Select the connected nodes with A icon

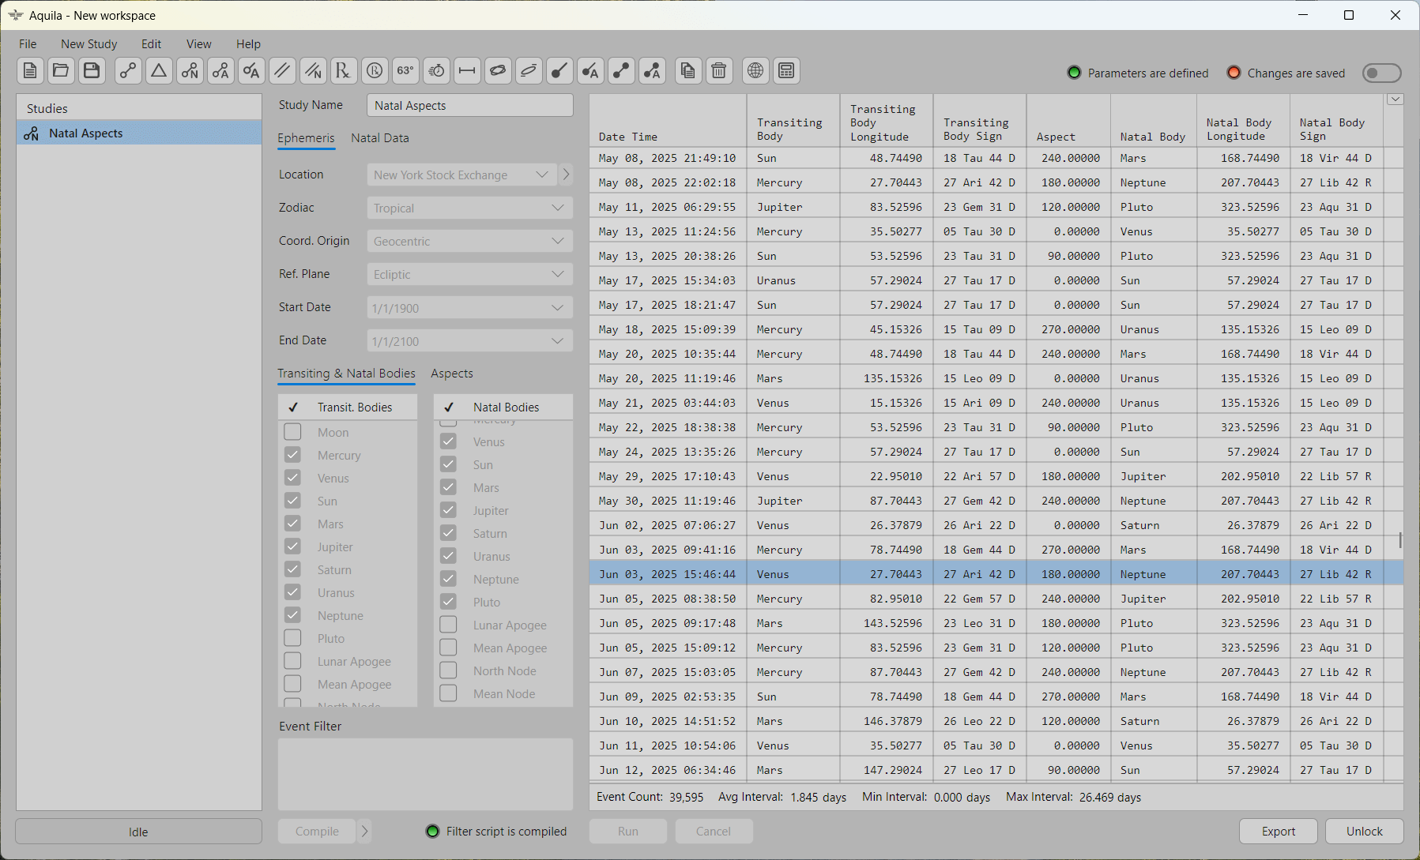[220, 71]
